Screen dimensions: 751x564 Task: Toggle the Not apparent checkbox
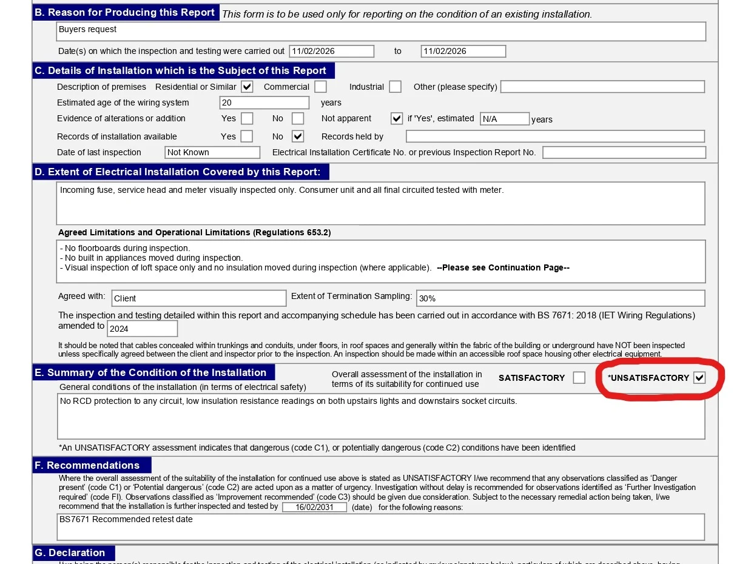[x=397, y=118]
